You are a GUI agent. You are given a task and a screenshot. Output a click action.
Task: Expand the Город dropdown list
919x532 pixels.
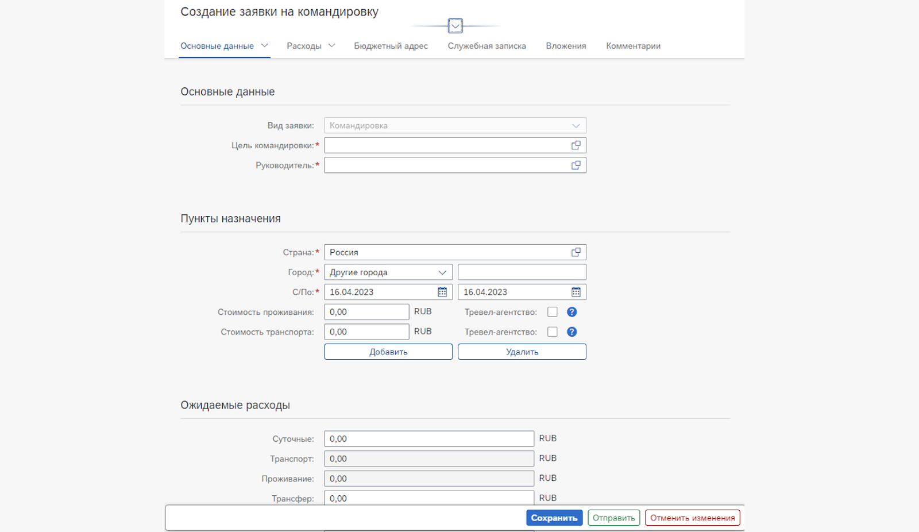(442, 272)
